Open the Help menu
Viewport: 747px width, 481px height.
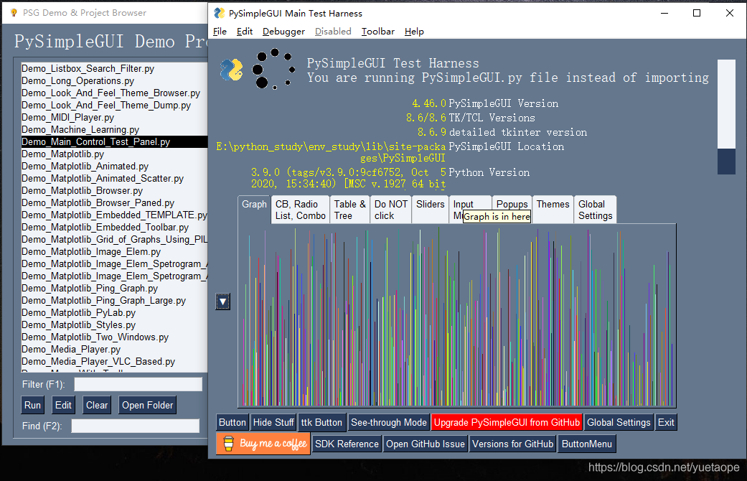(414, 32)
